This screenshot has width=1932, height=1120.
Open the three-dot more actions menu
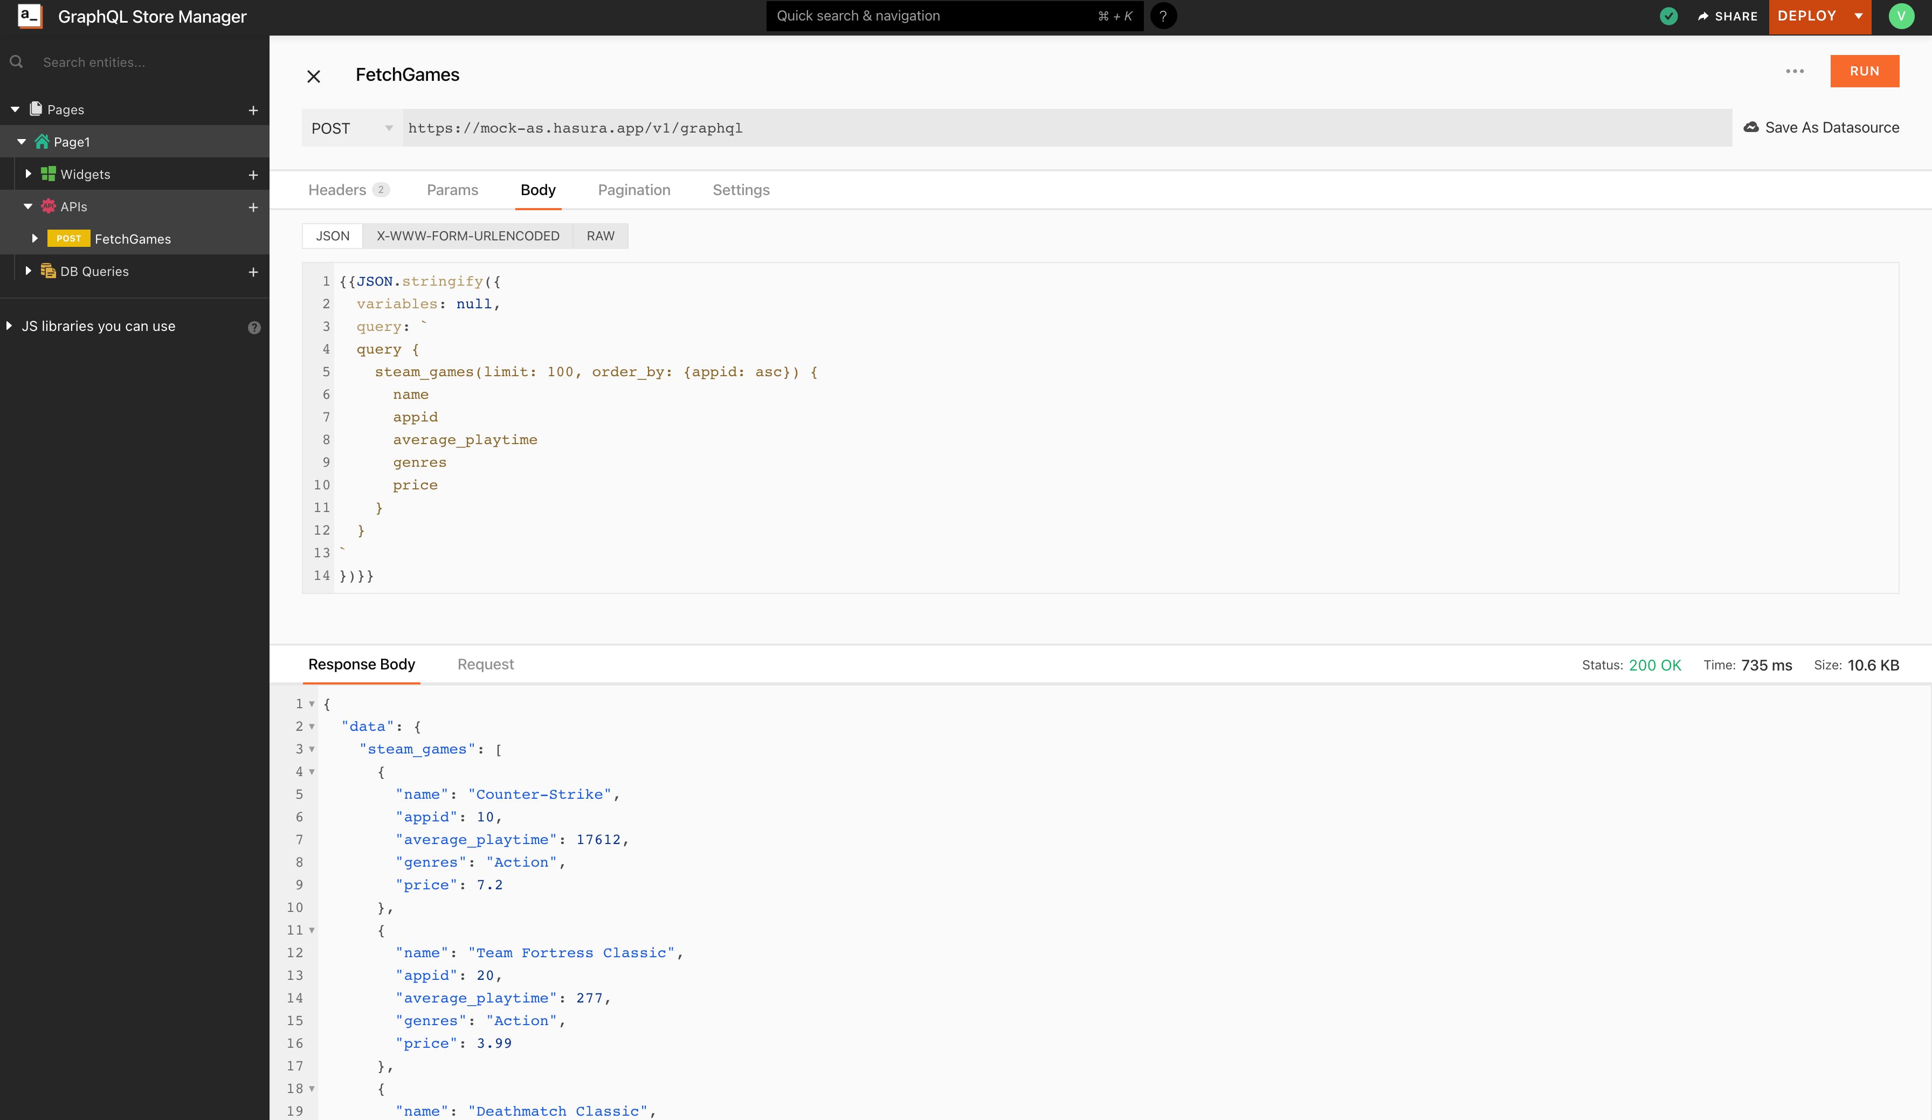[x=1794, y=71]
